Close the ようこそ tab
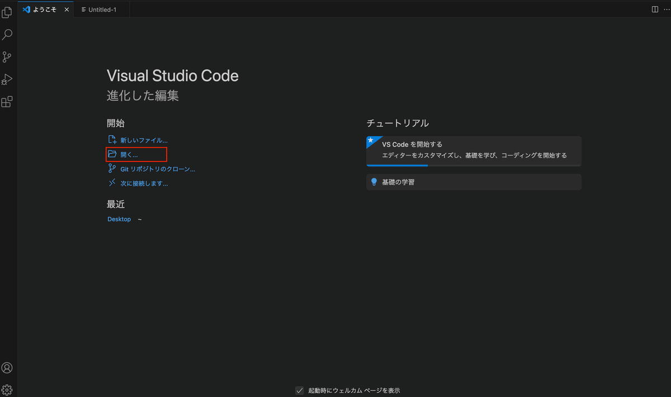671x397 pixels. click(67, 10)
